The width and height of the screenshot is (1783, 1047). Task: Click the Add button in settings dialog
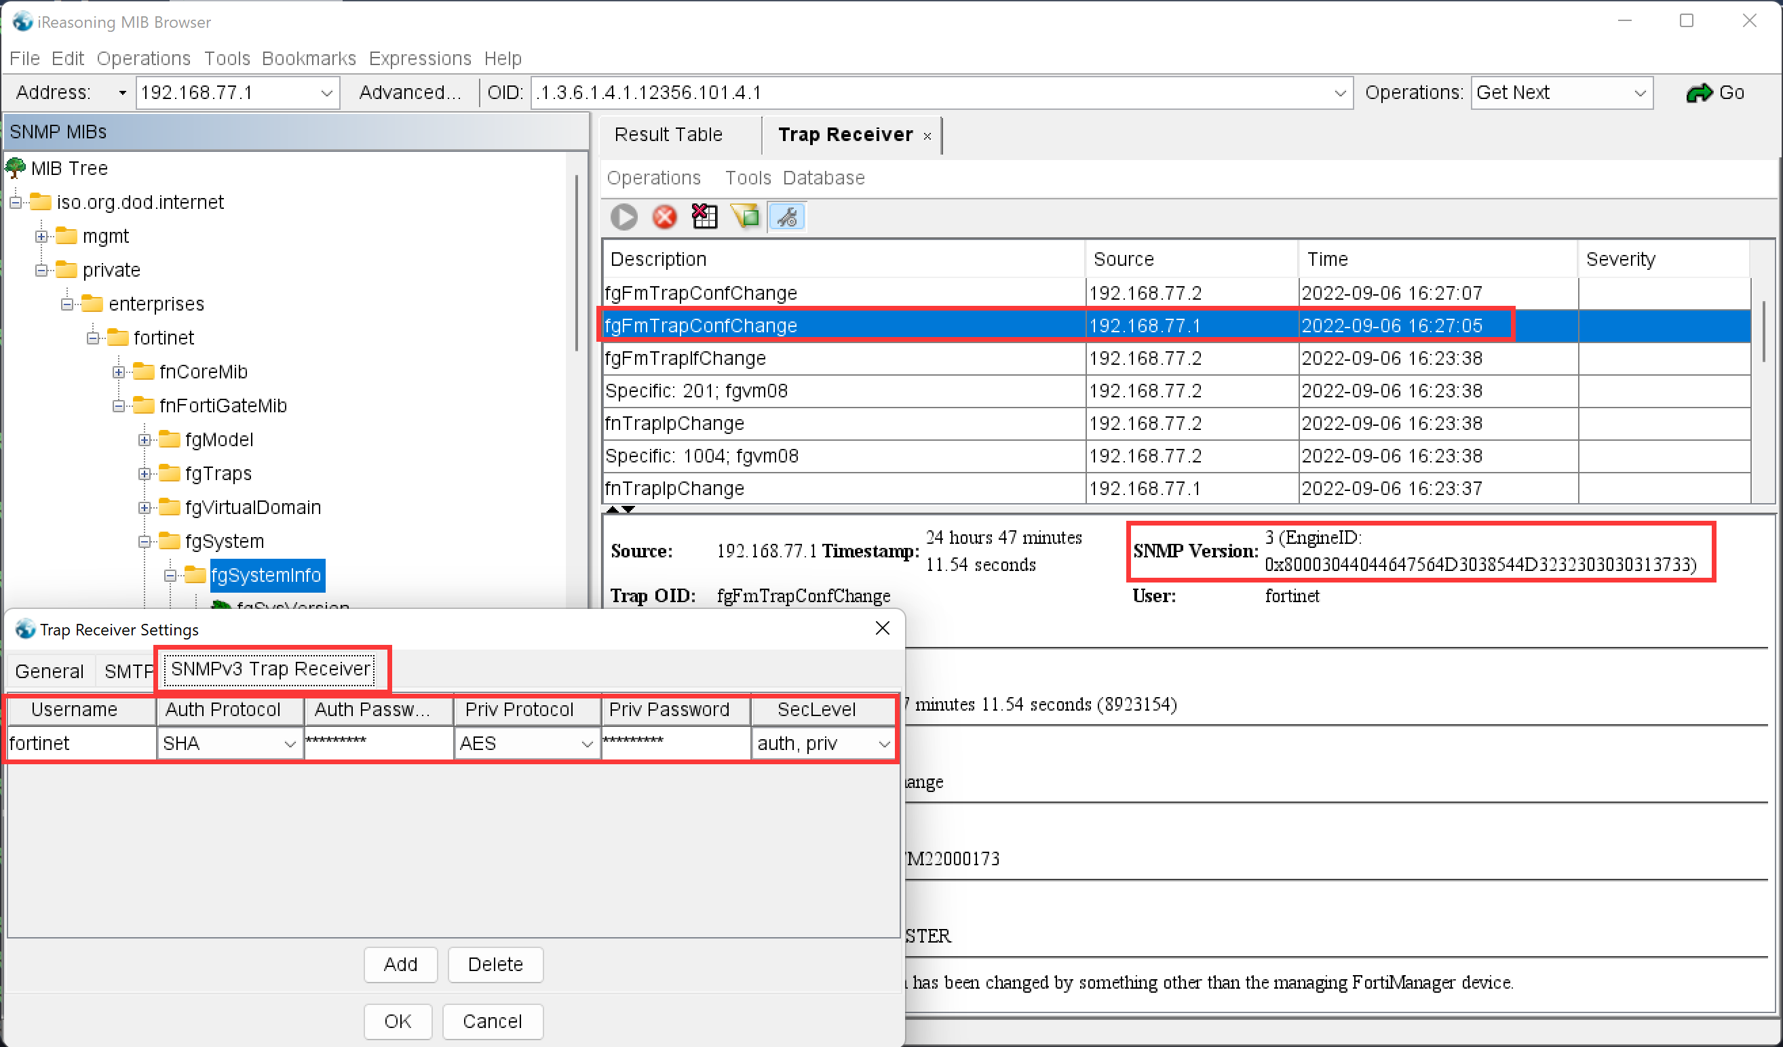pyautogui.click(x=400, y=964)
